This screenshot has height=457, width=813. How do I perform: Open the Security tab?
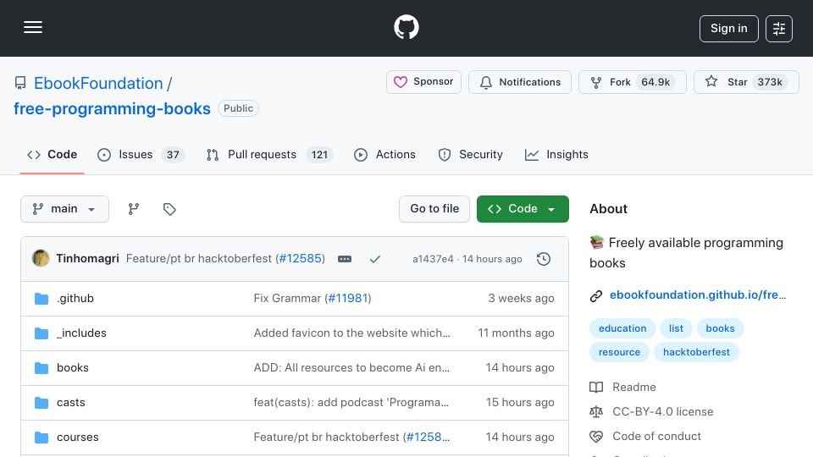coord(471,154)
